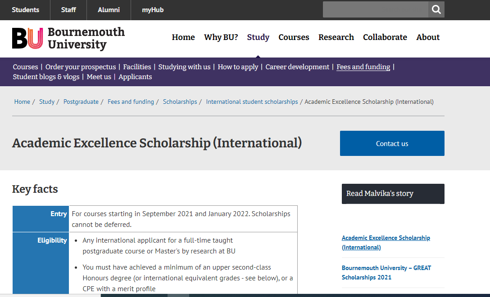Open the Facilities sub-nav link
Viewport: 490px width, 297px height.
pos(137,66)
